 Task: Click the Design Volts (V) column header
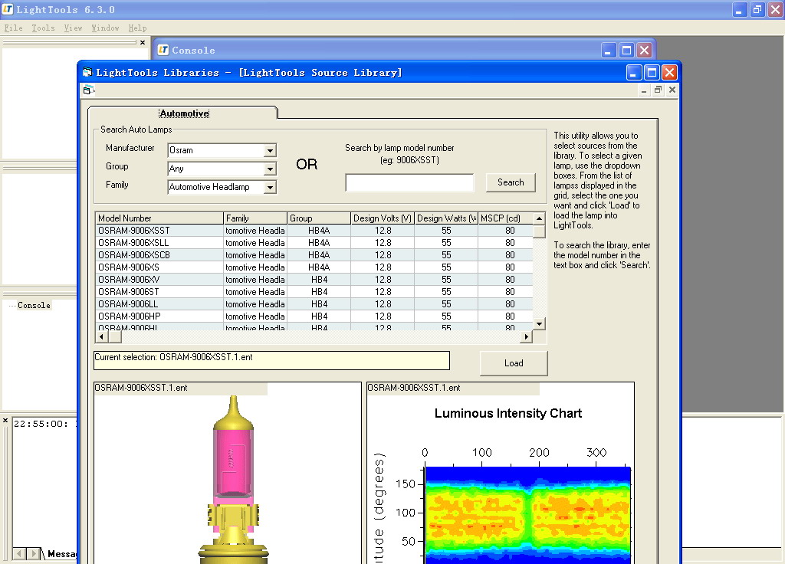click(383, 218)
